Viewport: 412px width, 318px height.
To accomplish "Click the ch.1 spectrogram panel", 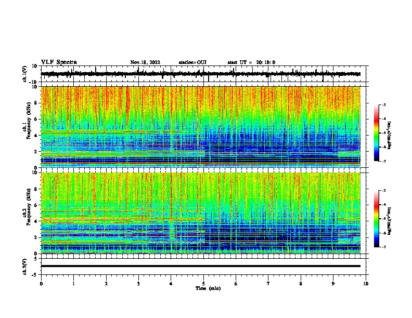I will pos(201,127).
